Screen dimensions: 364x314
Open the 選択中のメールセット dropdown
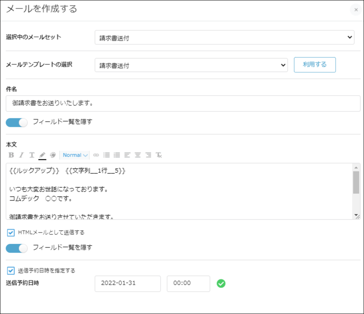(x=224, y=37)
